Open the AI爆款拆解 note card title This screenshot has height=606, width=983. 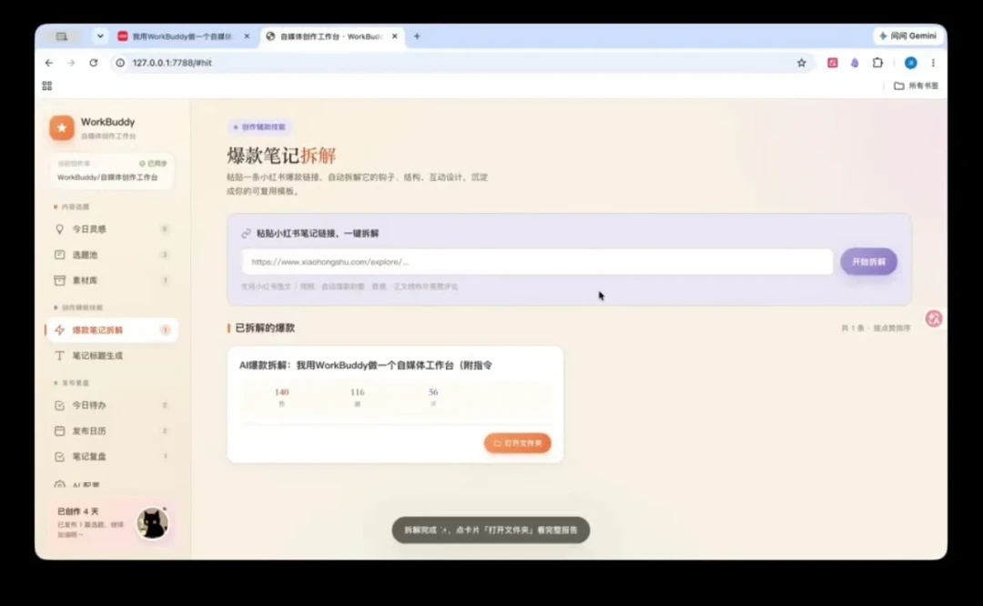click(x=366, y=366)
